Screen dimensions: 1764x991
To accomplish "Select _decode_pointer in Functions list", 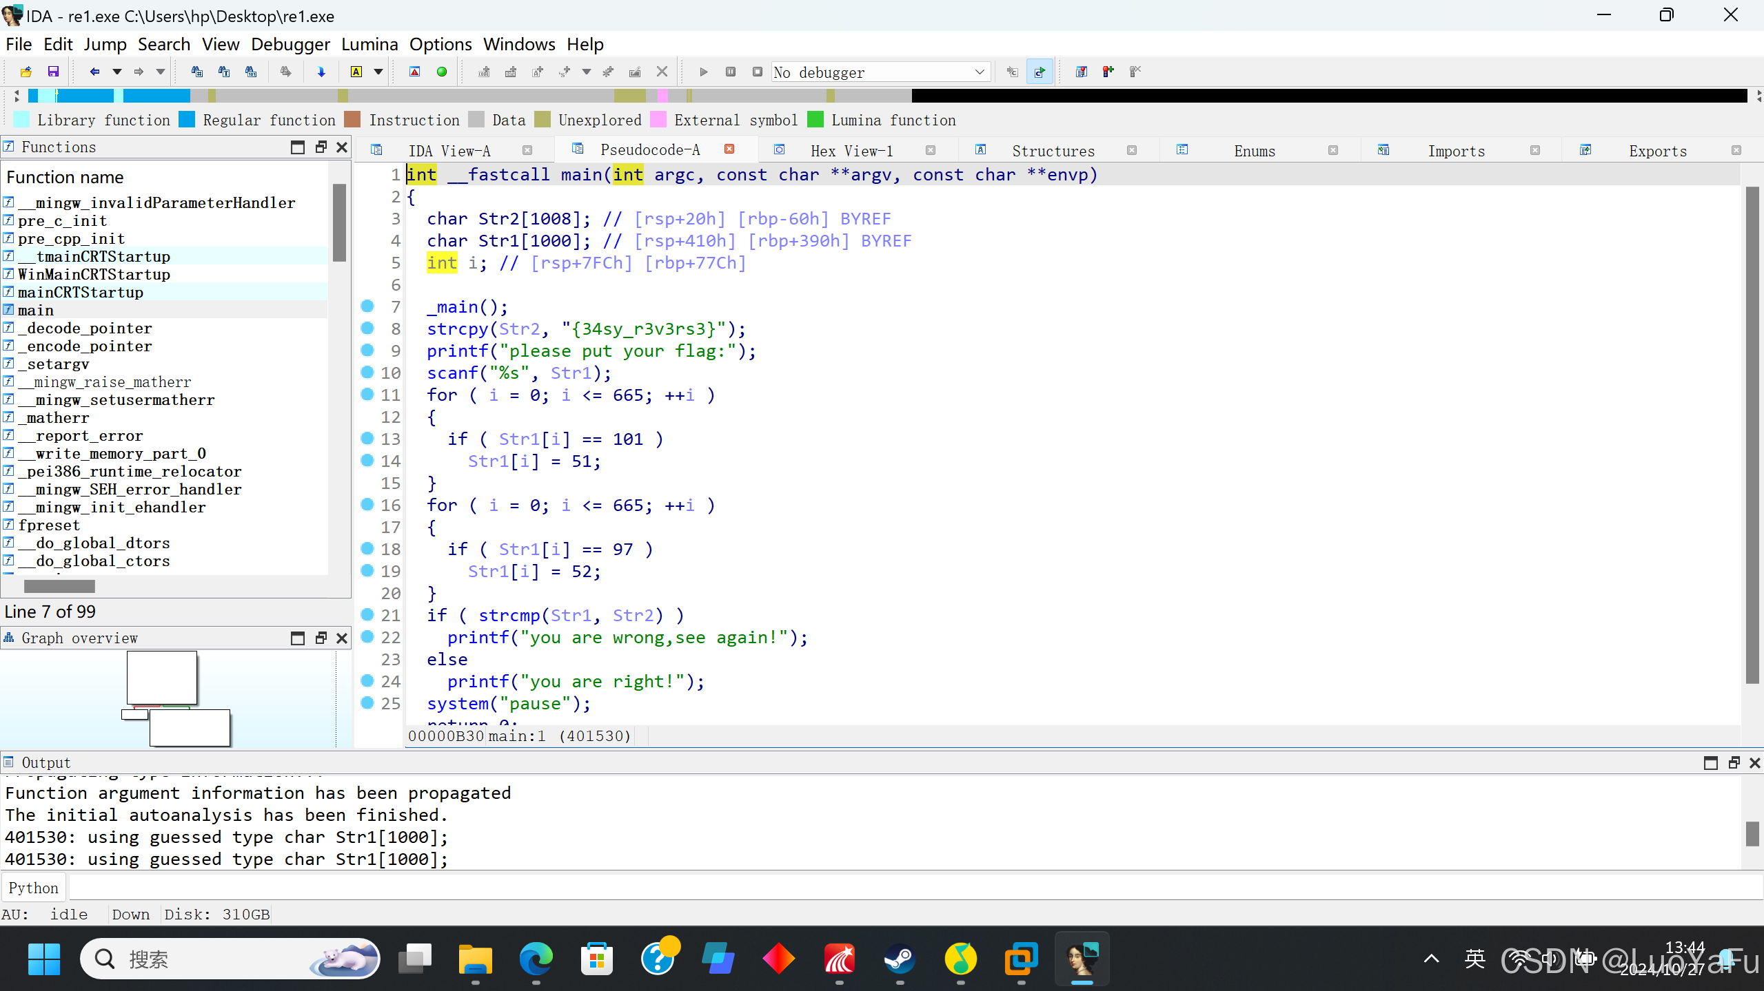I will (84, 328).
